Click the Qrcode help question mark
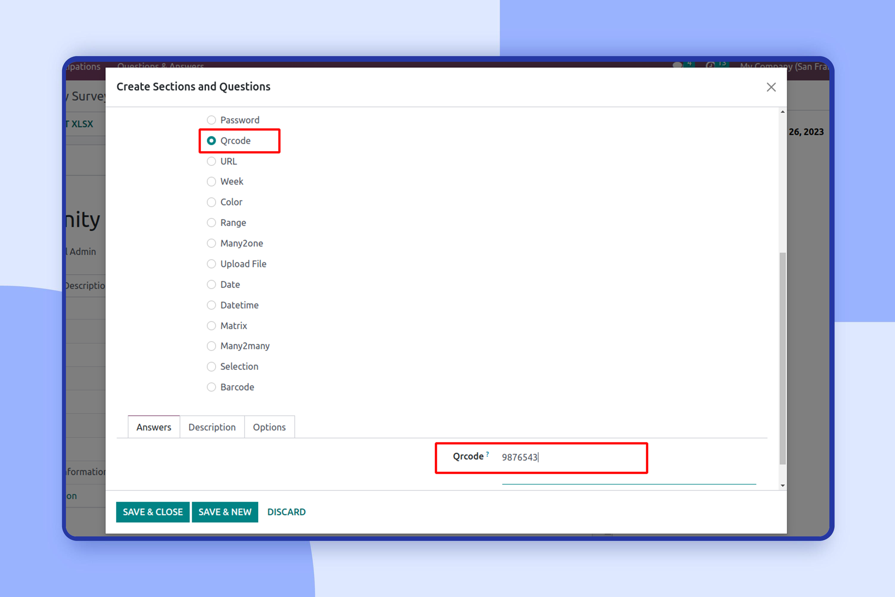This screenshot has height=597, width=895. tap(487, 454)
